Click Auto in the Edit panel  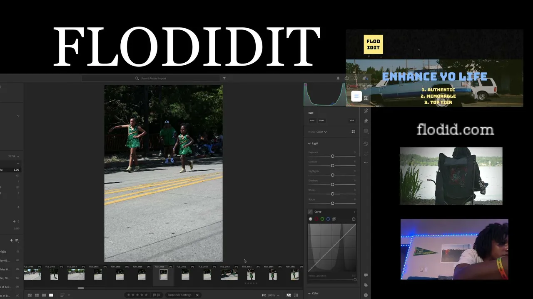click(x=312, y=120)
